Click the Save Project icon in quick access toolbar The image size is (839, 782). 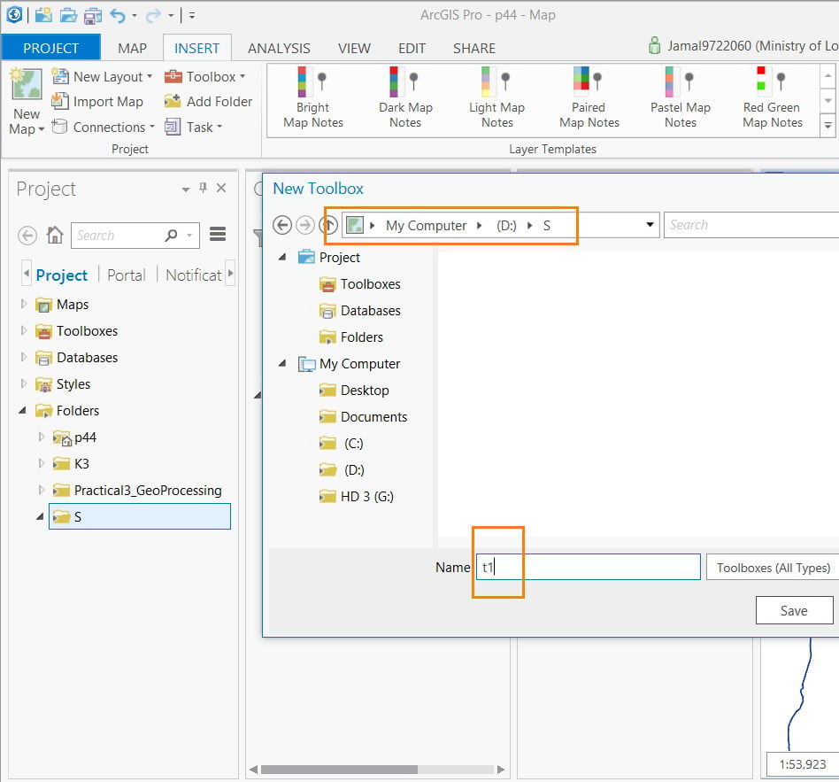[93, 16]
